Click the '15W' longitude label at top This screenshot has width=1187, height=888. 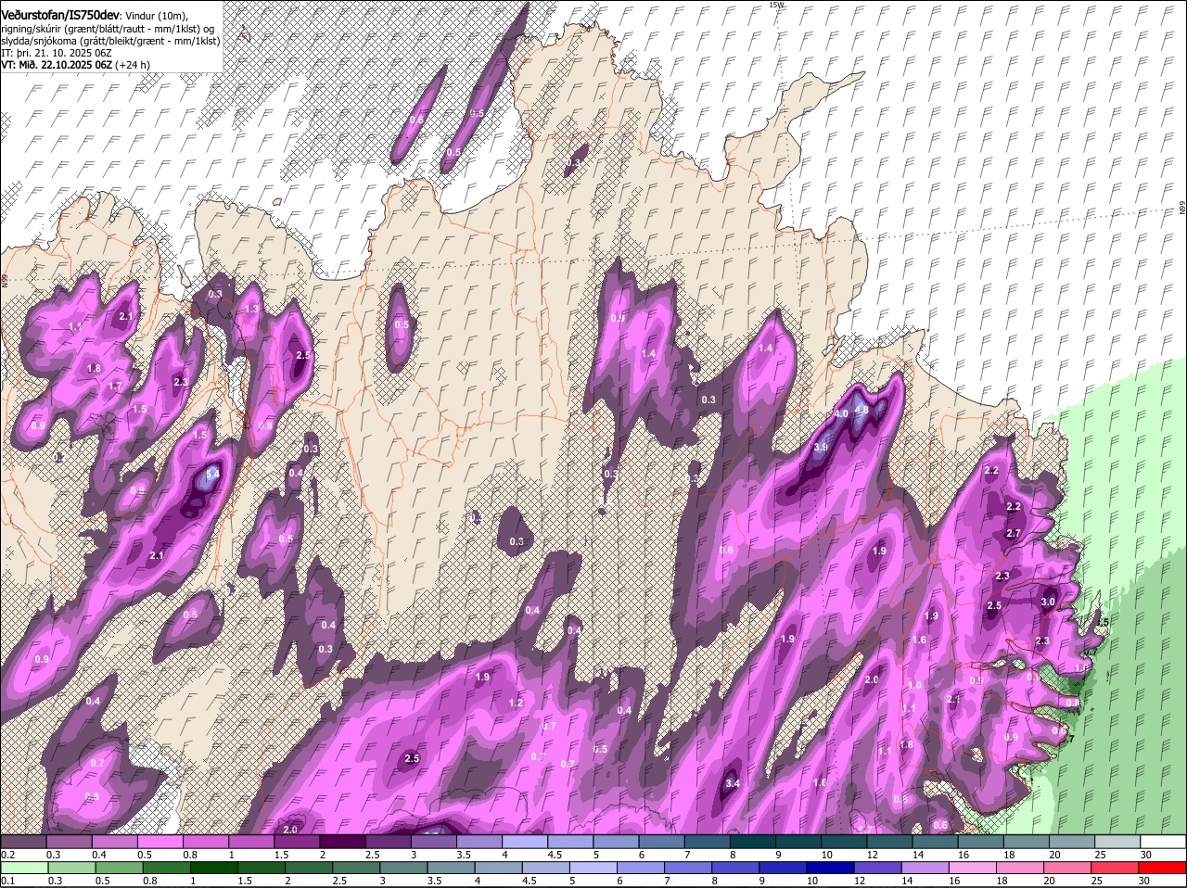tap(776, 5)
